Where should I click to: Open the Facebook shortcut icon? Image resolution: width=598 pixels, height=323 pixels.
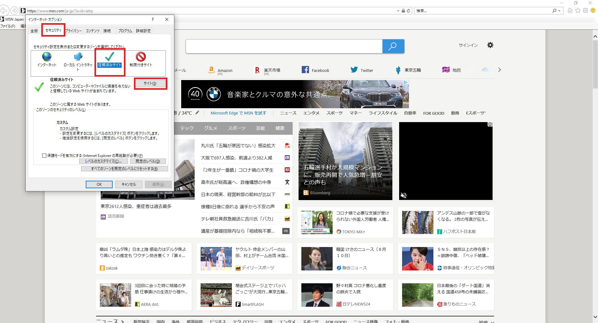point(305,70)
